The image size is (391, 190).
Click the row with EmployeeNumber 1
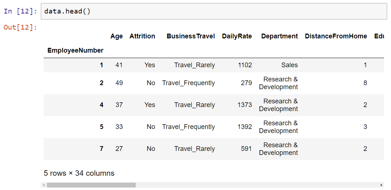[x=214, y=65]
